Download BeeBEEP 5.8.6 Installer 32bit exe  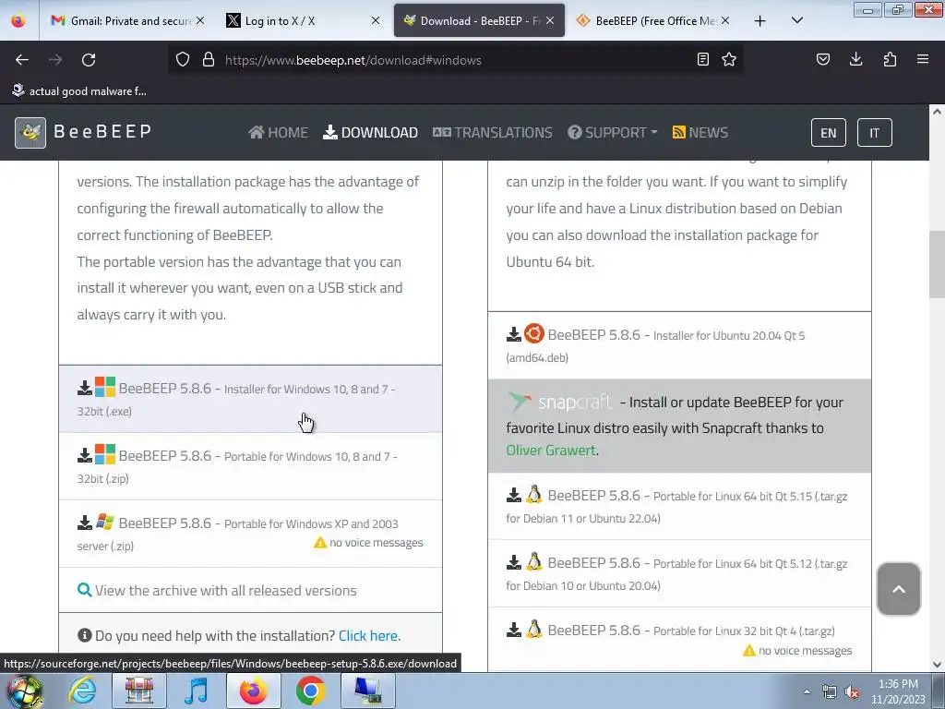coord(250,399)
